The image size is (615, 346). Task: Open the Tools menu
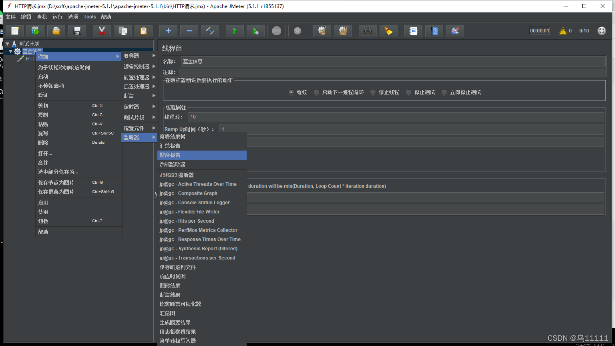tap(90, 17)
